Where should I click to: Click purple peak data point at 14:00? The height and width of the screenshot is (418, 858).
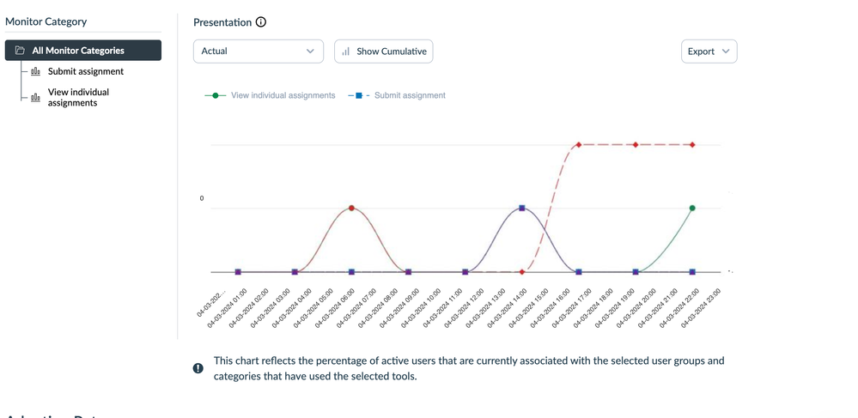(x=522, y=208)
